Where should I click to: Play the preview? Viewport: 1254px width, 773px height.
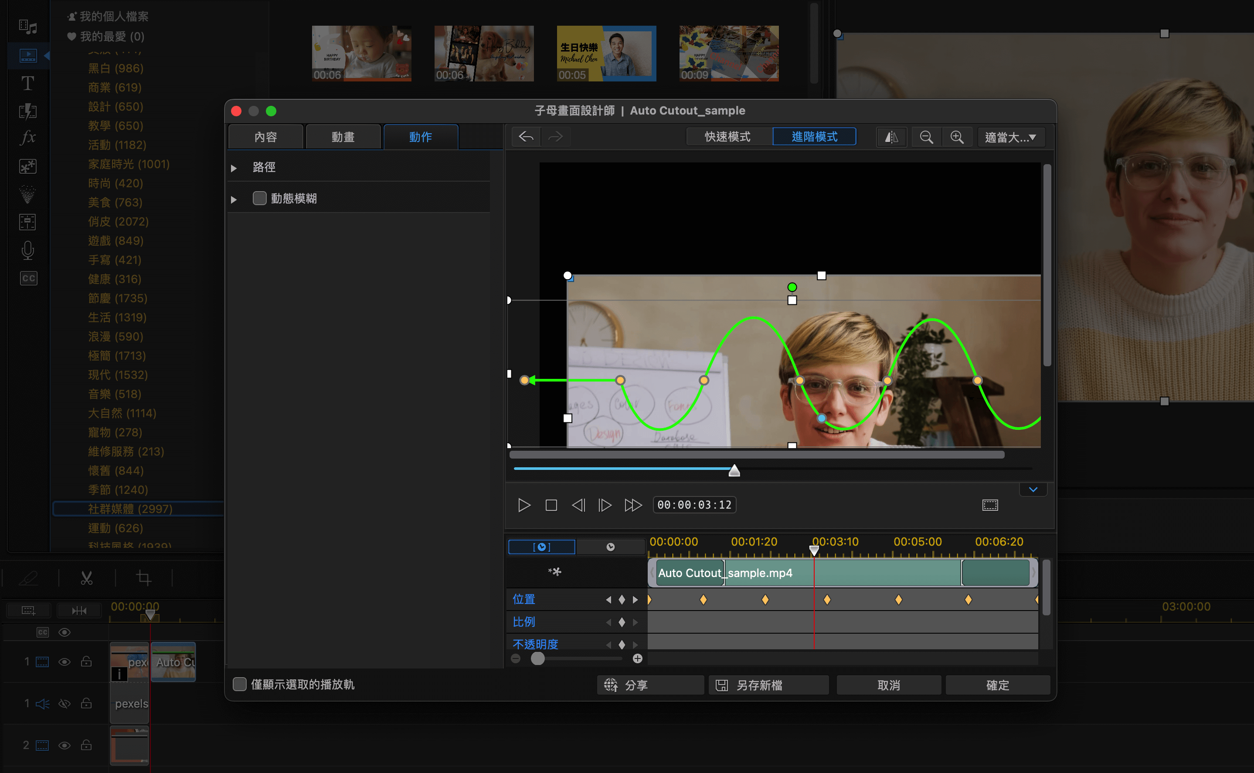(x=524, y=505)
